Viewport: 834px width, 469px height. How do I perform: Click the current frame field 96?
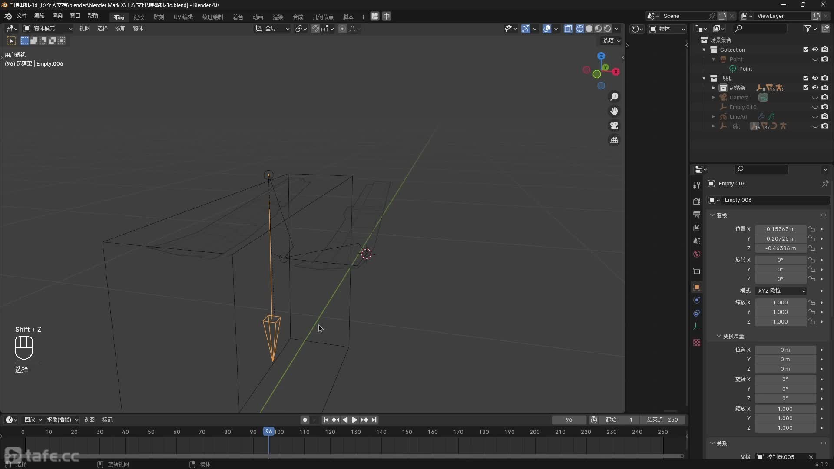tap(569, 420)
